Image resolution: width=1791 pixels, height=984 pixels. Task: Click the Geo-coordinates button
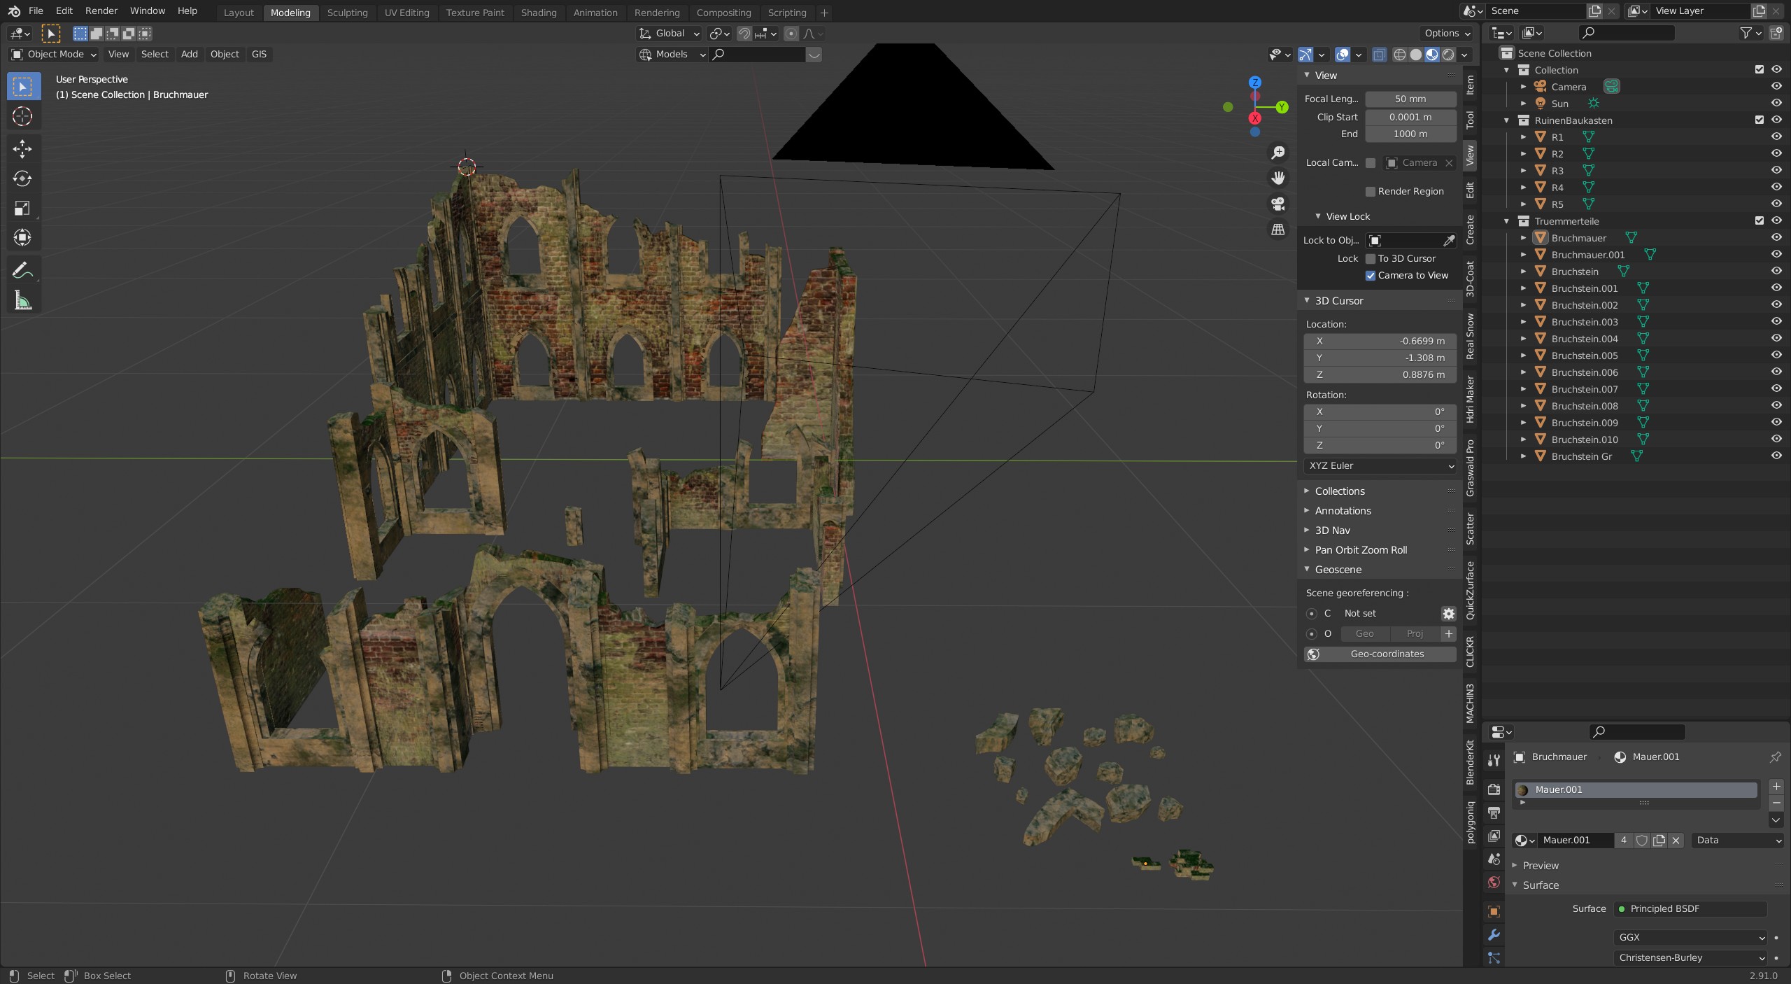[x=1387, y=654]
